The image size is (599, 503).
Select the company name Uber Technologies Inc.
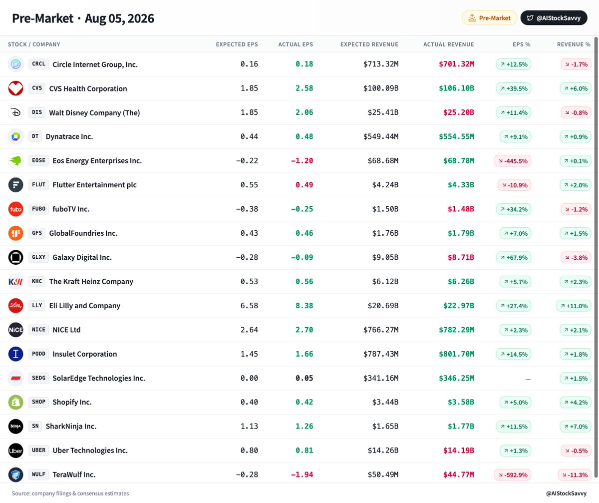90,451
